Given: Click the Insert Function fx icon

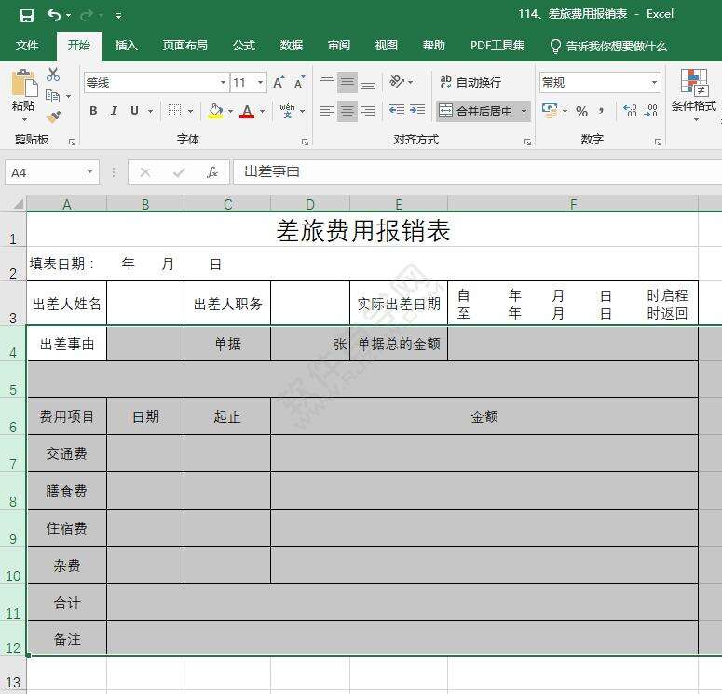Looking at the screenshot, I should (212, 172).
